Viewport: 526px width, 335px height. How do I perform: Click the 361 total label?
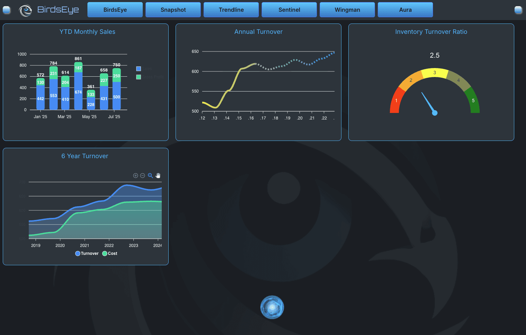coord(91,87)
